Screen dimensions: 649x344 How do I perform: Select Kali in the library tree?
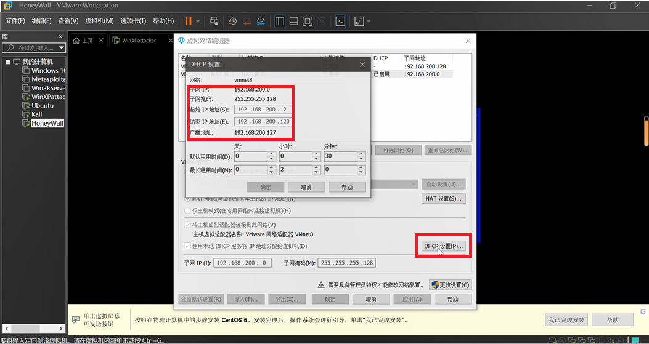[x=37, y=114]
